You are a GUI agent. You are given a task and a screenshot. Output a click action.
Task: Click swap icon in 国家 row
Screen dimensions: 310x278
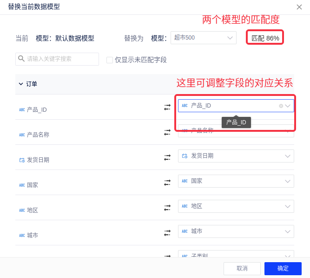(167, 183)
